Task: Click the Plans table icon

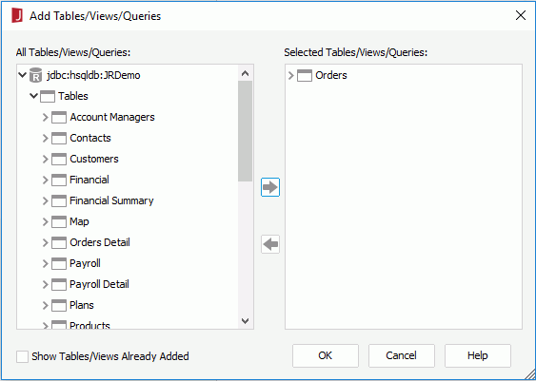Action: [x=59, y=305]
